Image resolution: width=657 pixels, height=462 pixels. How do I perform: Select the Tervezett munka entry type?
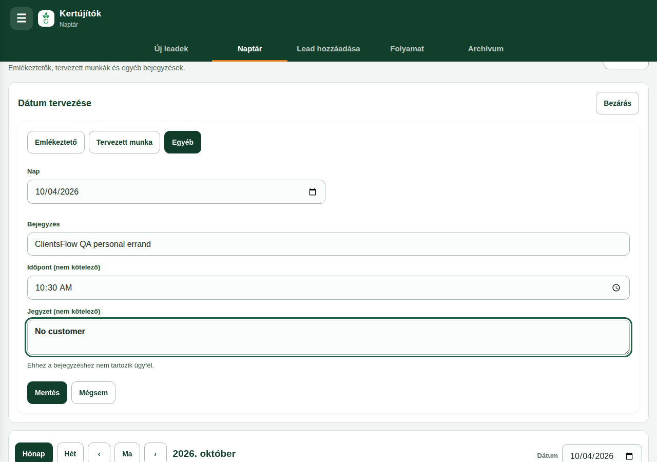[124, 142]
